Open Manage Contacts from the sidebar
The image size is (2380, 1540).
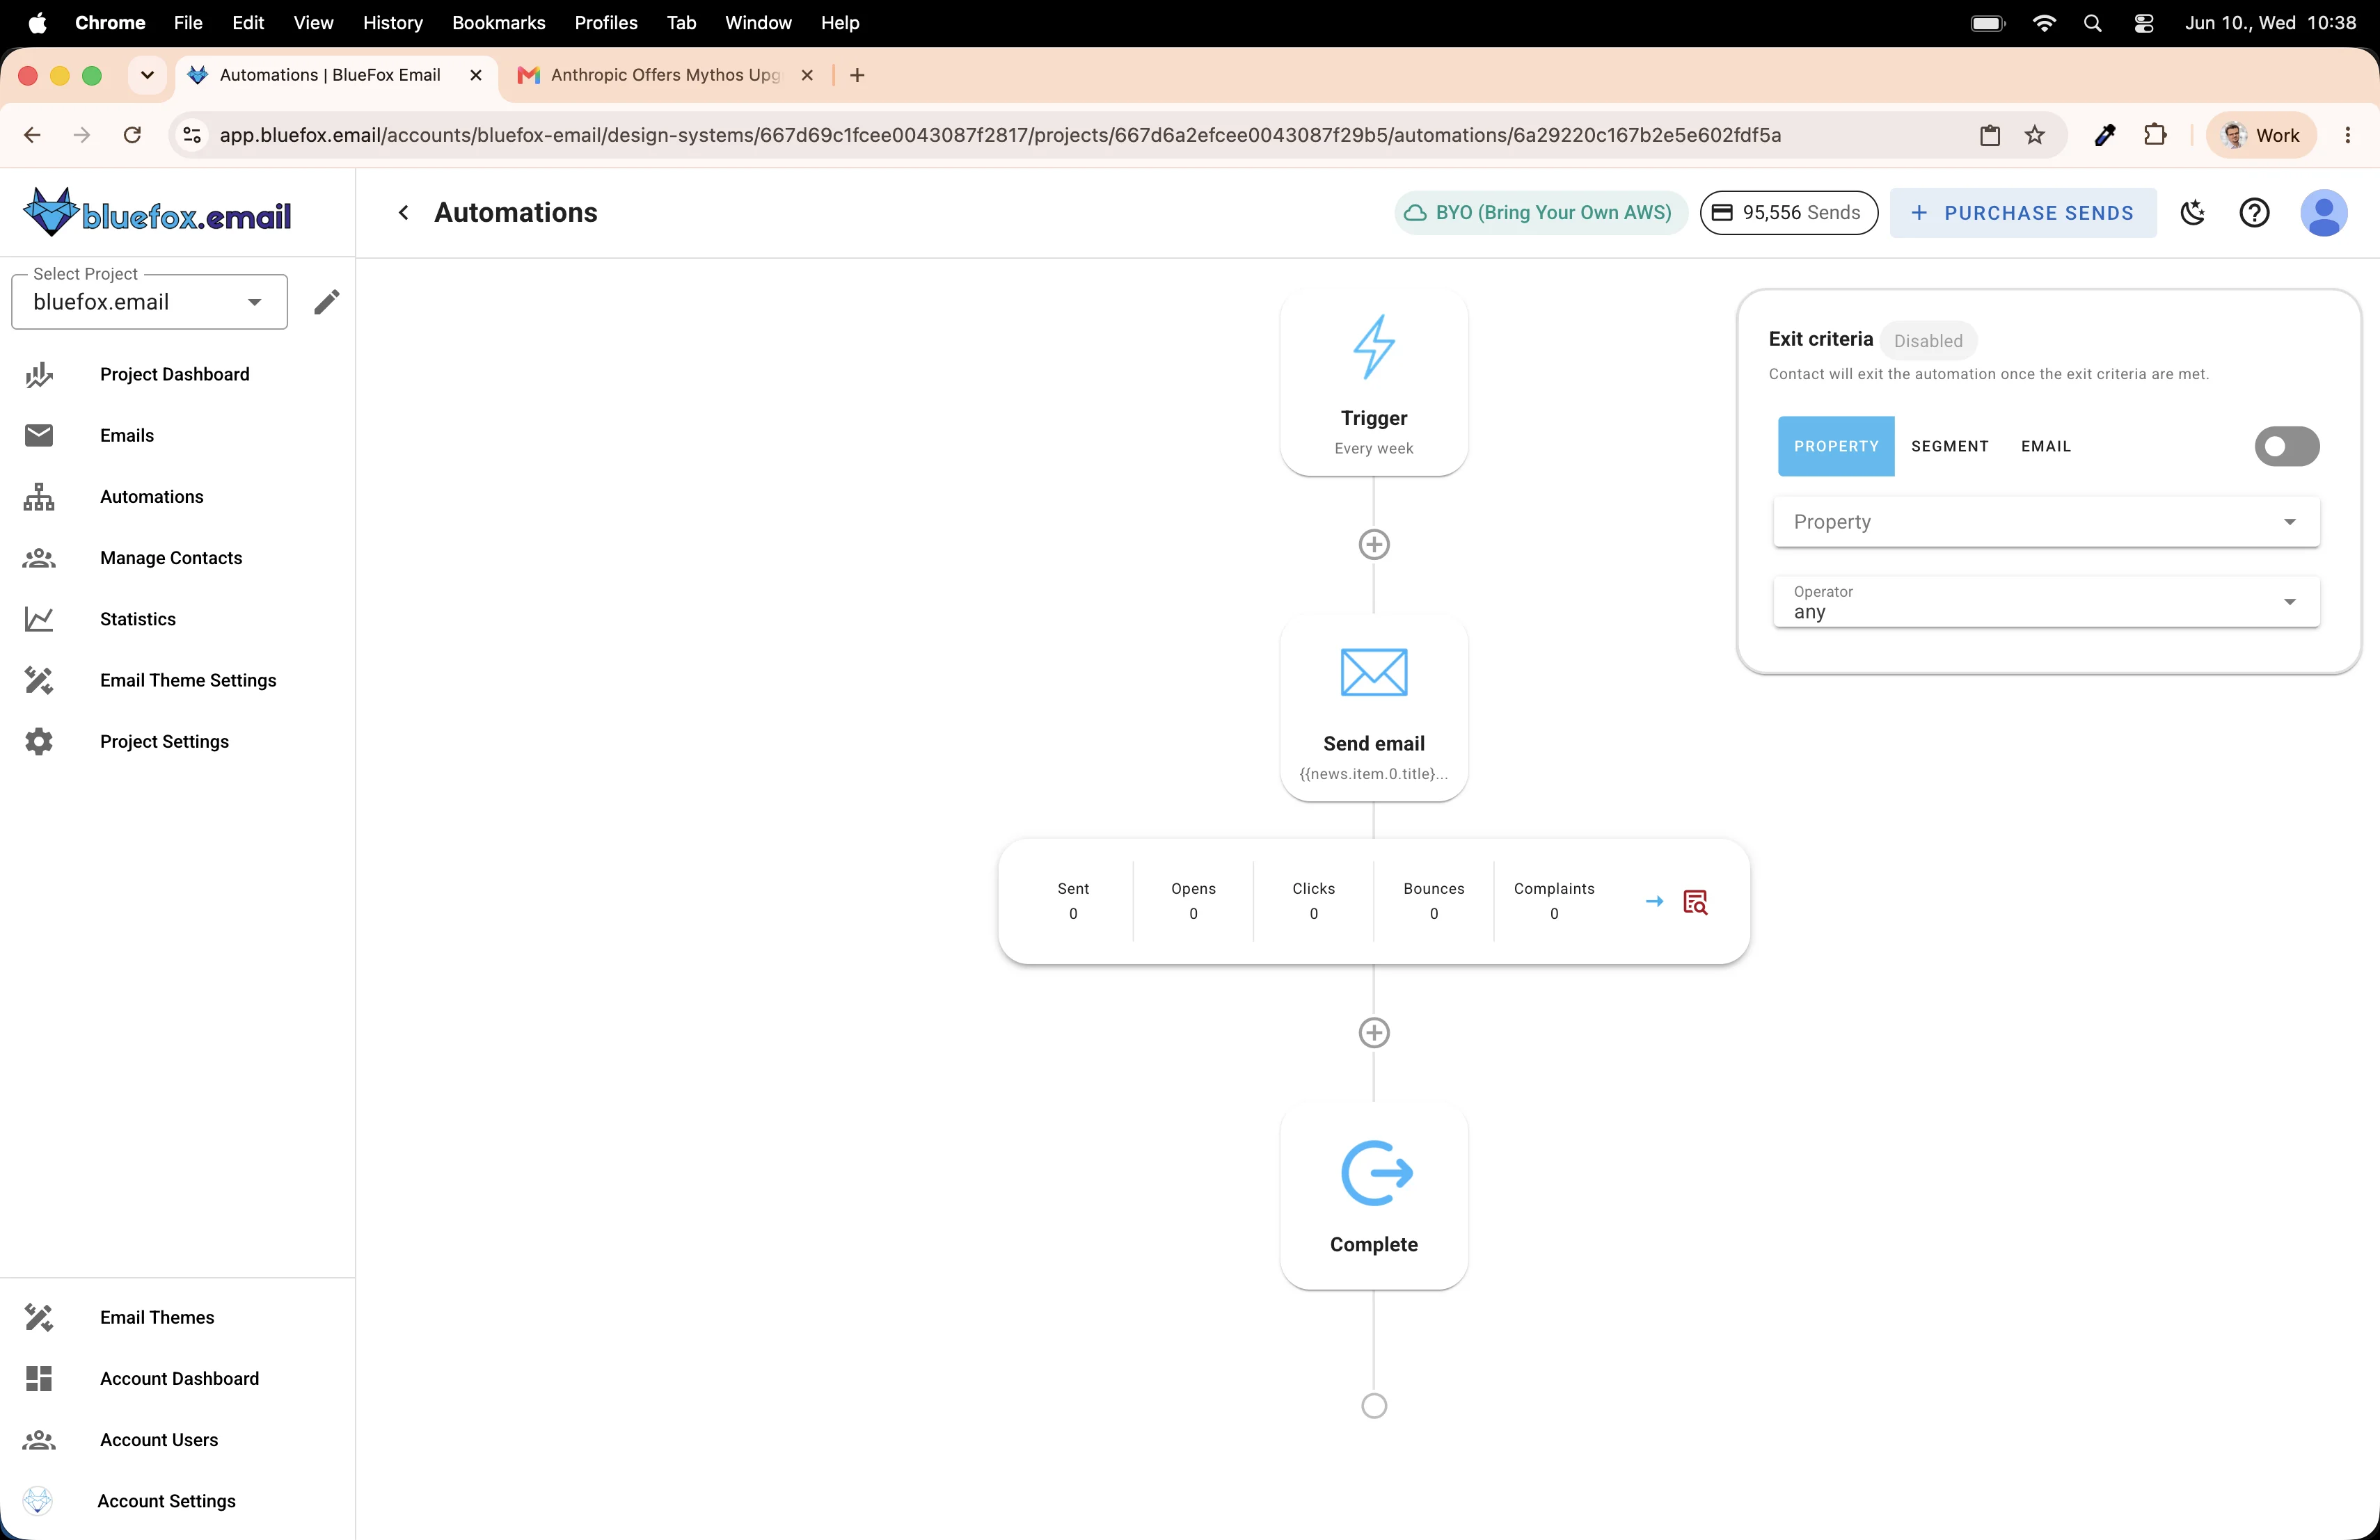pyautogui.click(x=171, y=558)
